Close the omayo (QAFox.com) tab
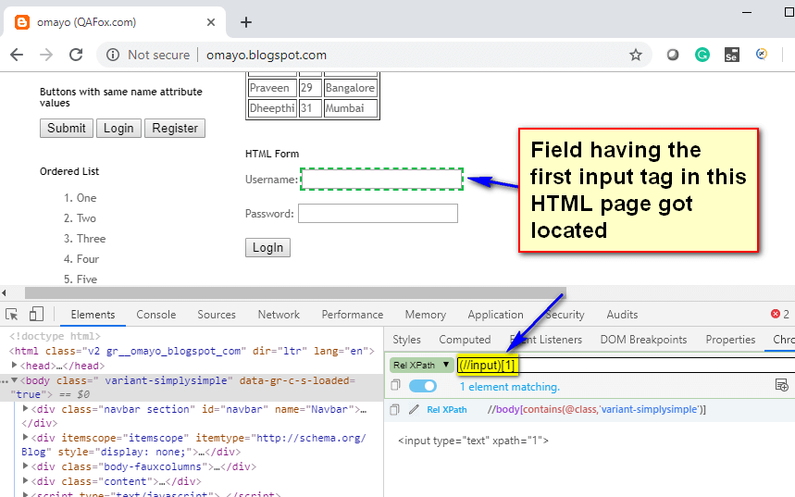This screenshot has width=795, height=497. click(x=211, y=22)
